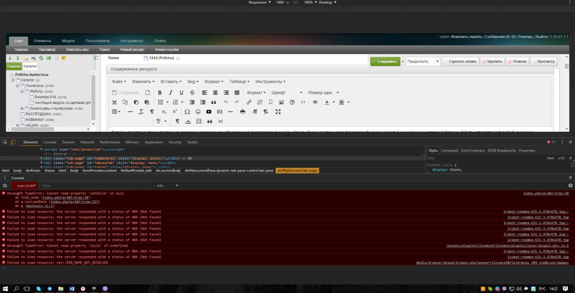This screenshot has height=293, width=575.
Task: Open the console log level Info dropdown
Action: (167, 185)
